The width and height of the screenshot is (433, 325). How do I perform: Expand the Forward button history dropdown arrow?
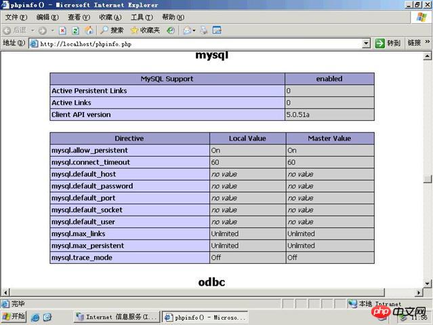coord(52,31)
